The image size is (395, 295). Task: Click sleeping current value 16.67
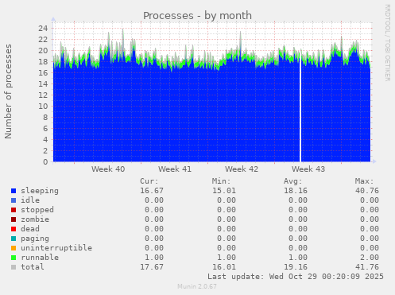pyautogui.click(x=152, y=191)
